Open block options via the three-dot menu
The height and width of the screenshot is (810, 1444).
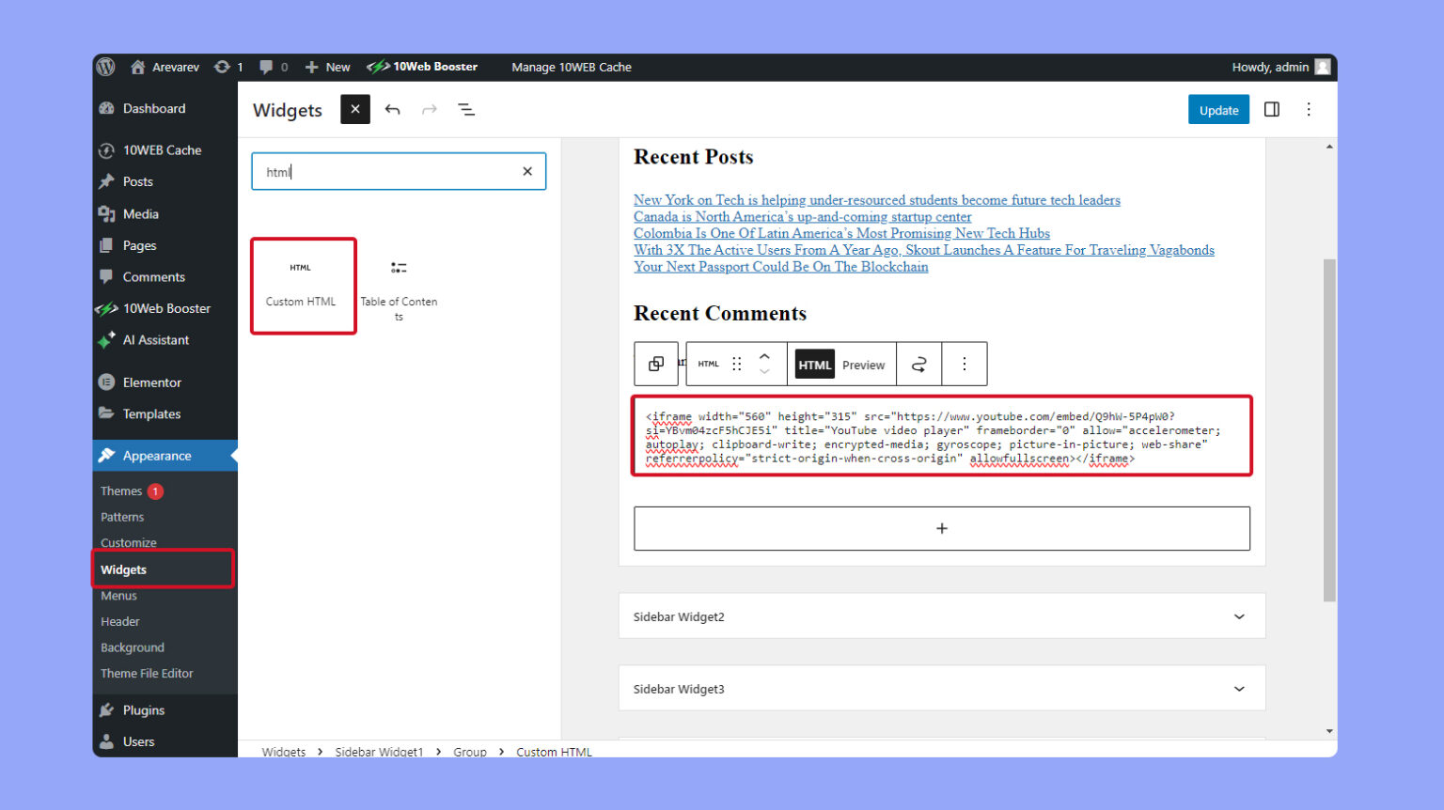[965, 364]
